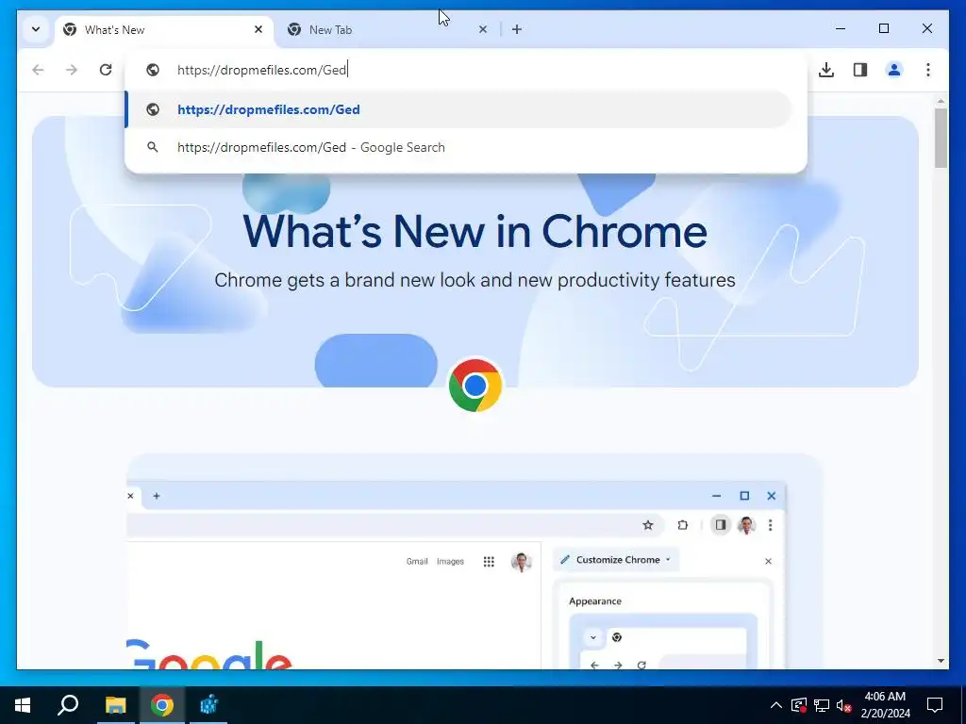Choose the Google Search suggestion for dropmefiles
Viewport: 966px width, 724px height.
tap(459, 147)
